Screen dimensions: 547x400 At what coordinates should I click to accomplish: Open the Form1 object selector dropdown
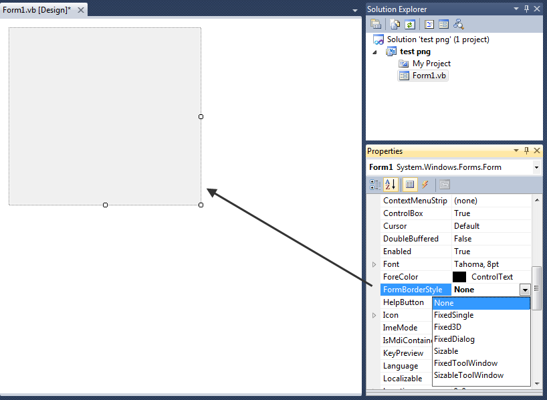pos(536,167)
